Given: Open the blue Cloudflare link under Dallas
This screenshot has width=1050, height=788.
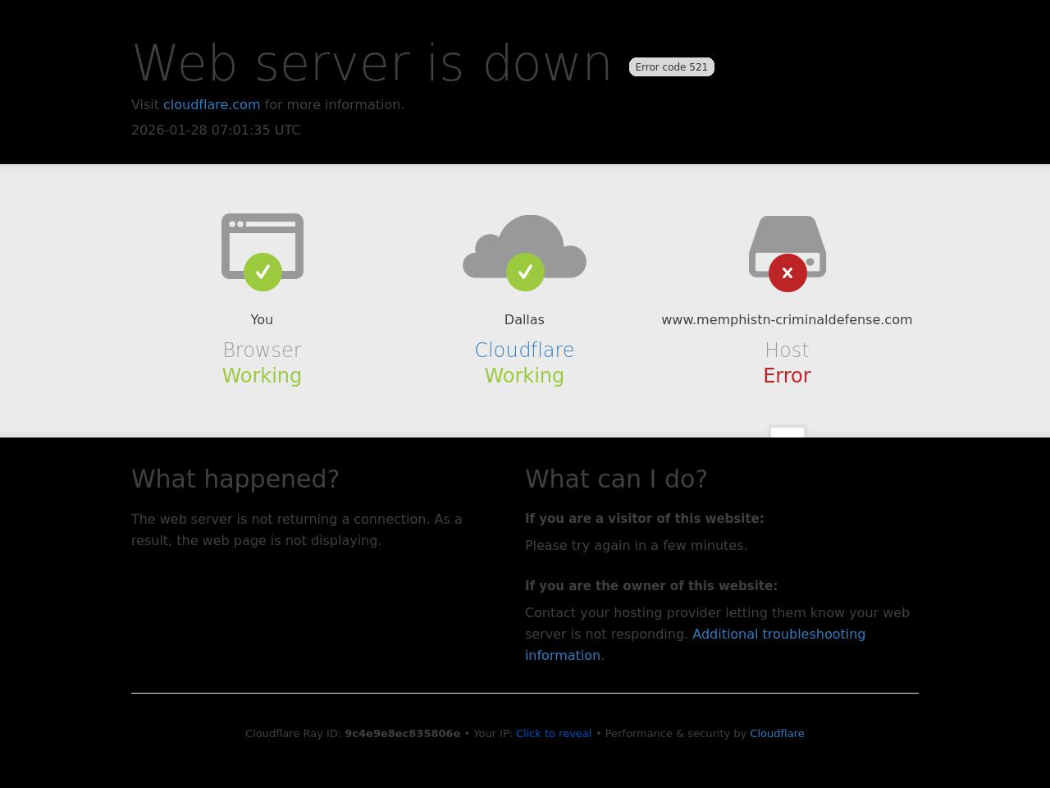Looking at the screenshot, I should pos(524,350).
